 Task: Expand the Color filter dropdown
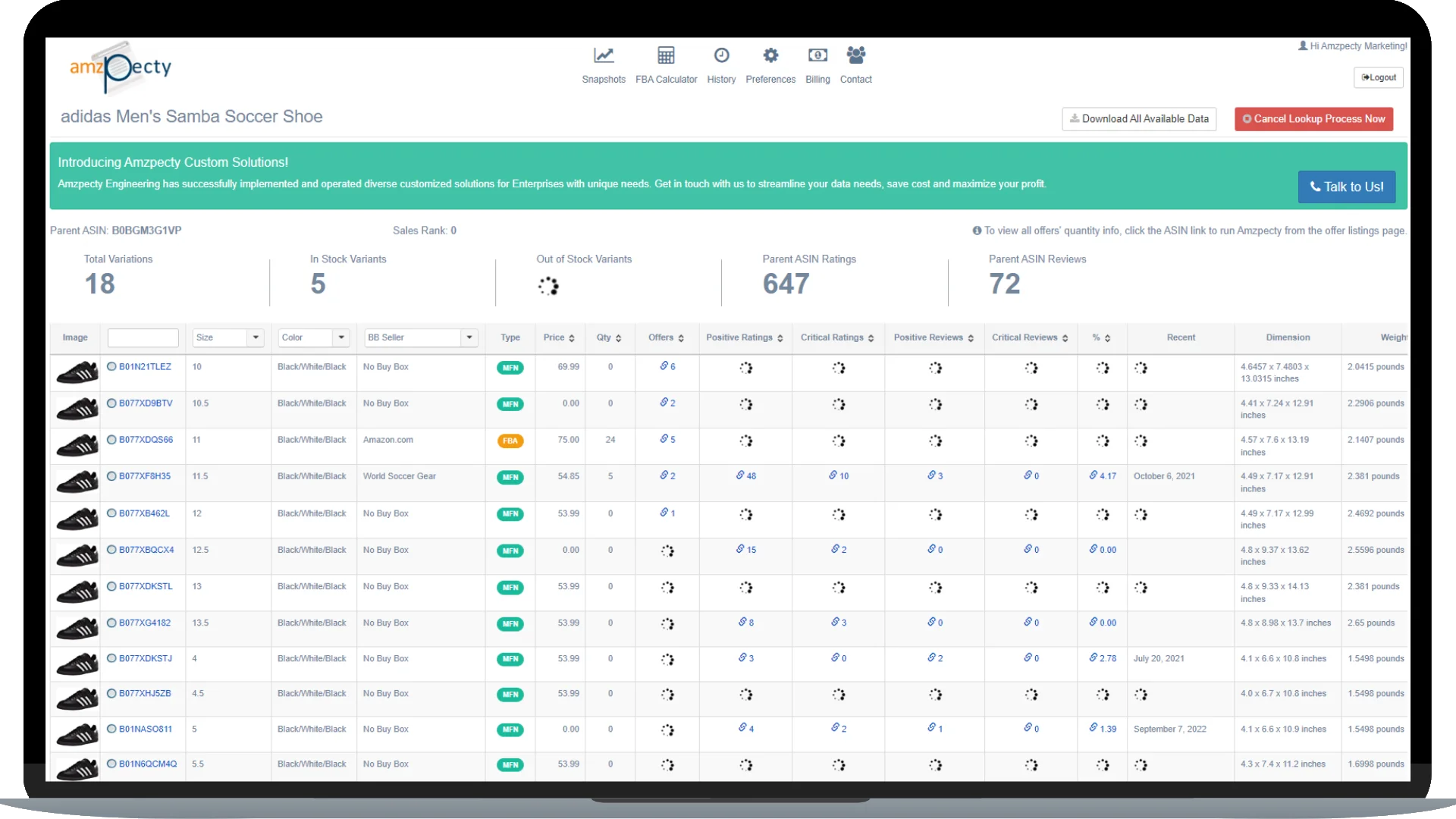pyautogui.click(x=341, y=337)
